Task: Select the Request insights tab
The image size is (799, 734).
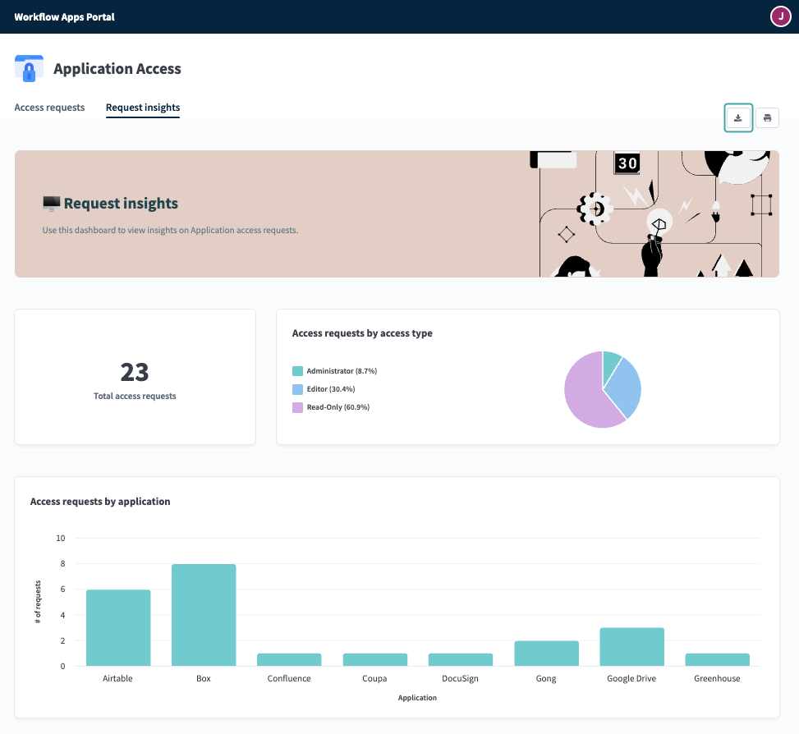Action: 142,108
